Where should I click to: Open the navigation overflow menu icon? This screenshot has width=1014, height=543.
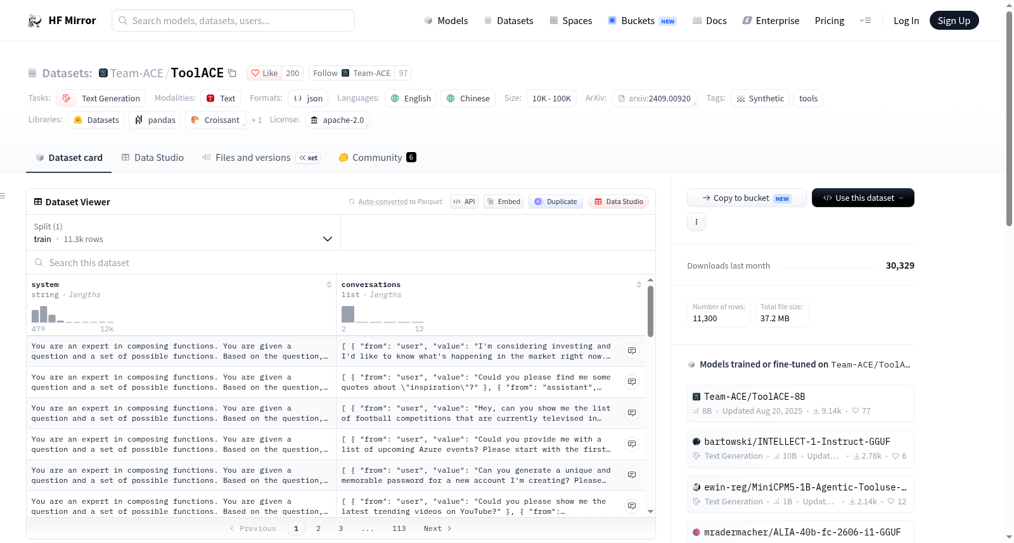pos(865,21)
